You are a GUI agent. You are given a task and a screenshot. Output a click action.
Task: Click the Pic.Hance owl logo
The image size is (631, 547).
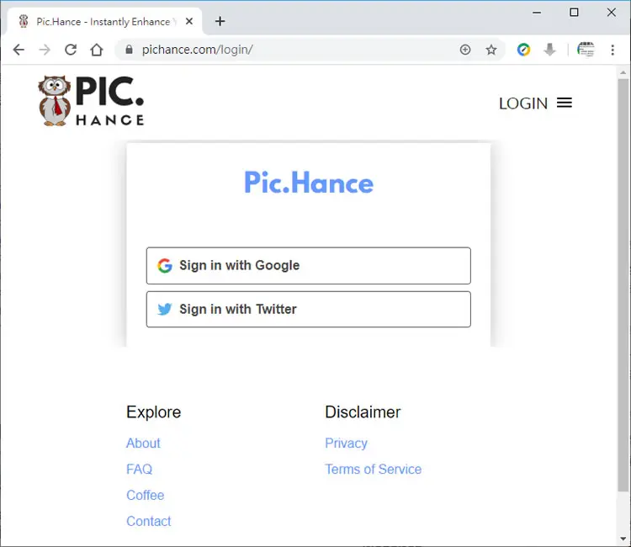(x=91, y=101)
